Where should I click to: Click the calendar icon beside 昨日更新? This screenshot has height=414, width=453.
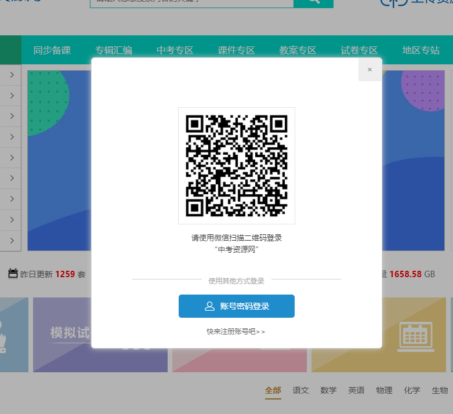pyautogui.click(x=13, y=274)
